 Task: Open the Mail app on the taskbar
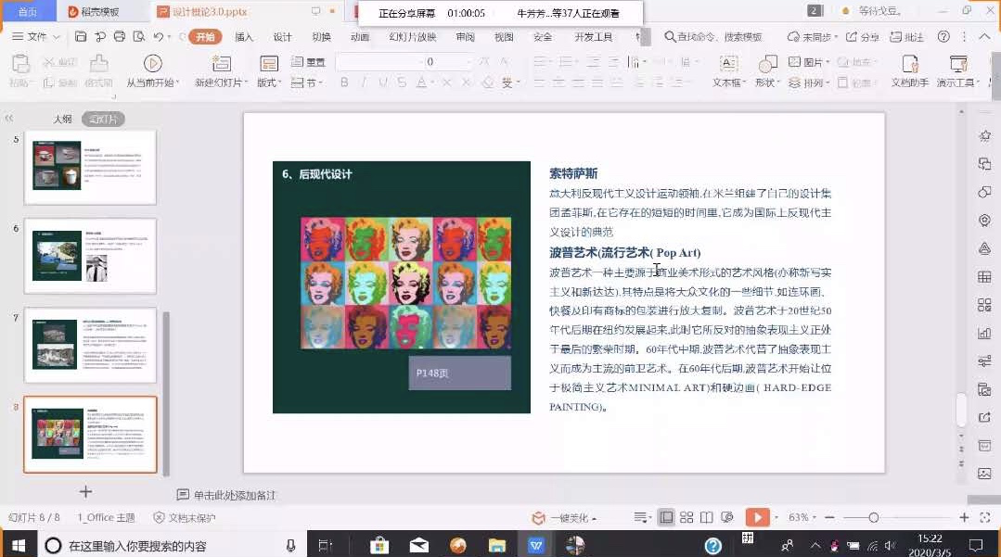pyautogui.click(x=418, y=545)
